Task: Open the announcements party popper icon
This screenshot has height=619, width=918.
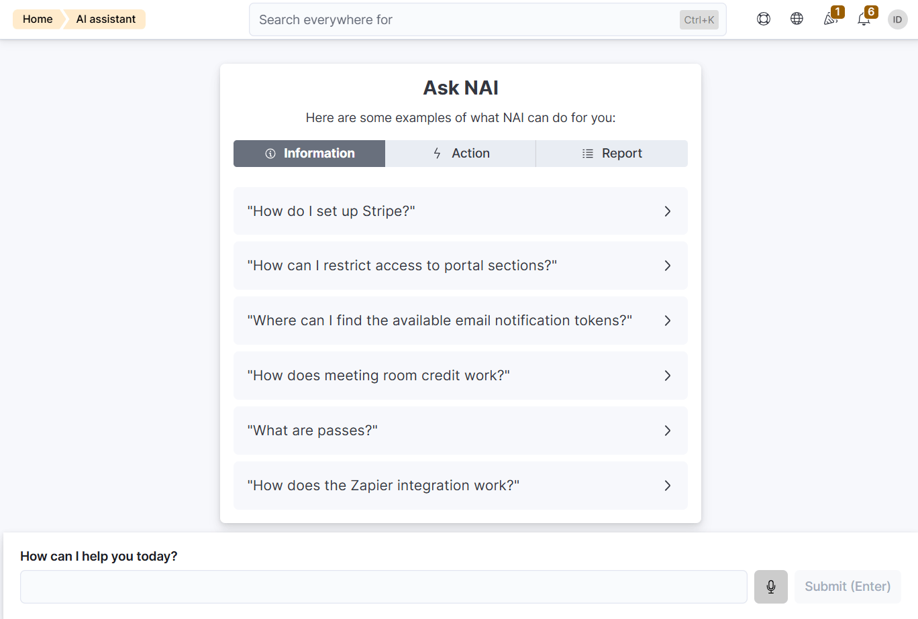Action: coord(831,19)
